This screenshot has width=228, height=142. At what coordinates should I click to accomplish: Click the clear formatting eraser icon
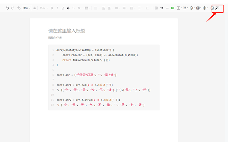click(x=19, y=8)
